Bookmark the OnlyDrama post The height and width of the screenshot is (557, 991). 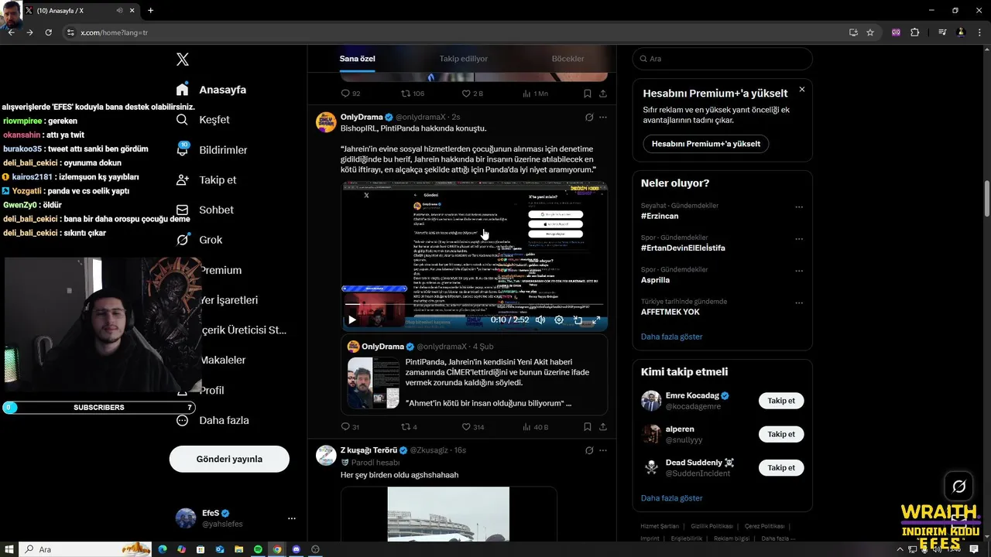[x=588, y=426]
